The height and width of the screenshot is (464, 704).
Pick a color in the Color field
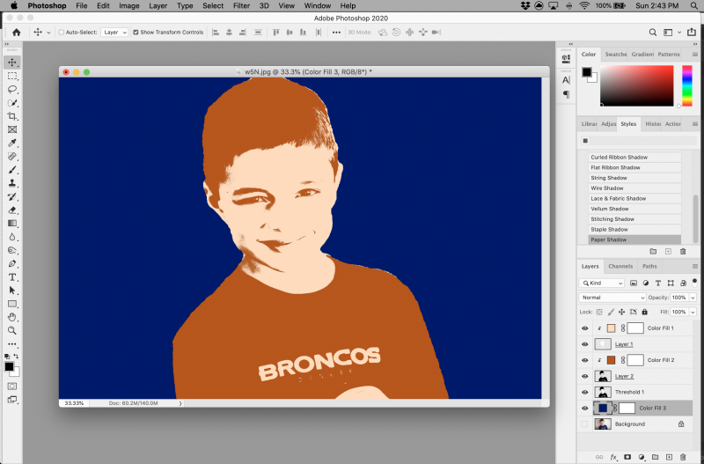636,85
